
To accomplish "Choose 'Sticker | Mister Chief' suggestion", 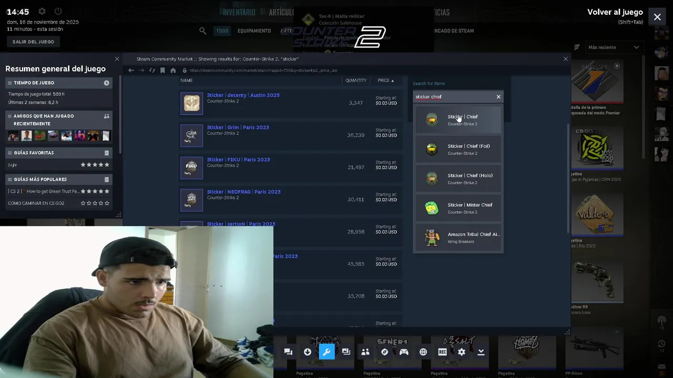I will tap(458, 208).
